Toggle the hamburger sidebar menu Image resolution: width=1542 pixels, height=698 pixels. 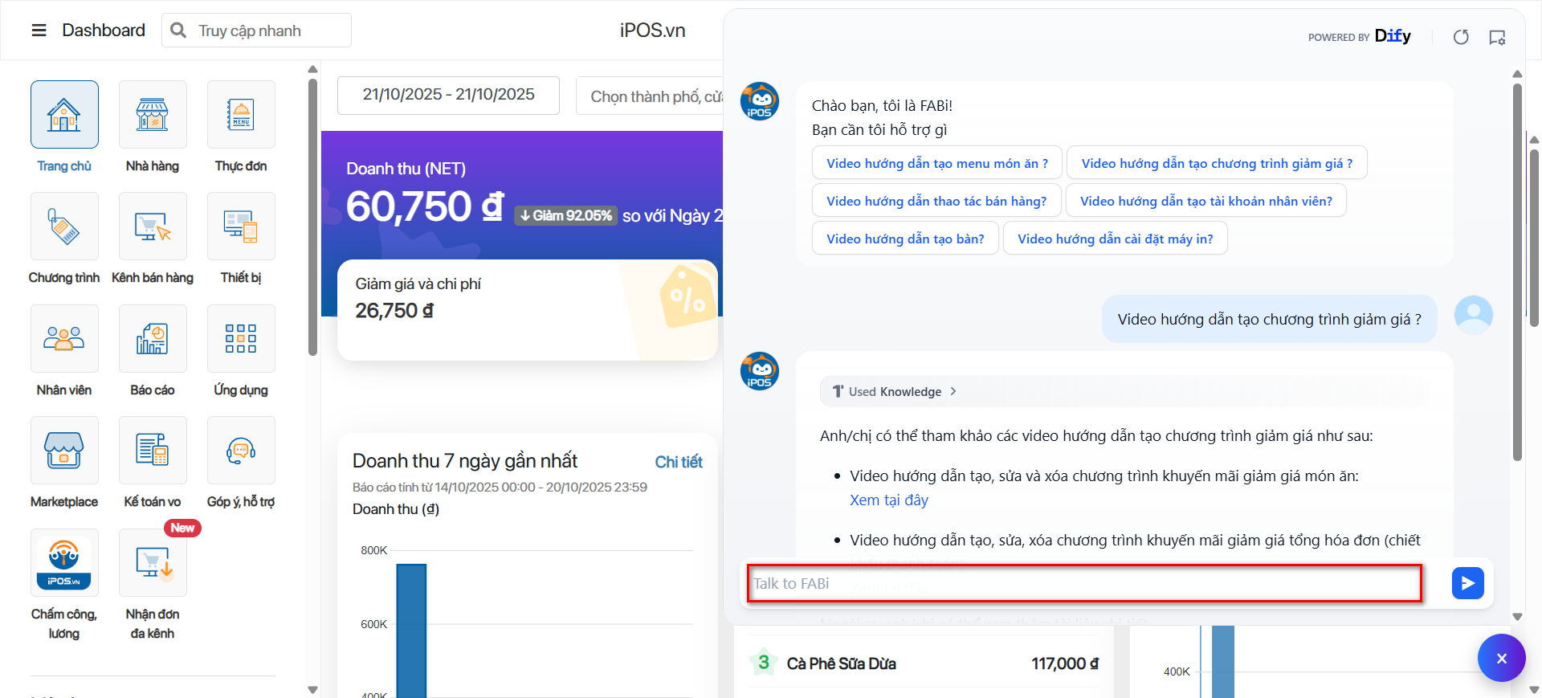(x=39, y=31)
